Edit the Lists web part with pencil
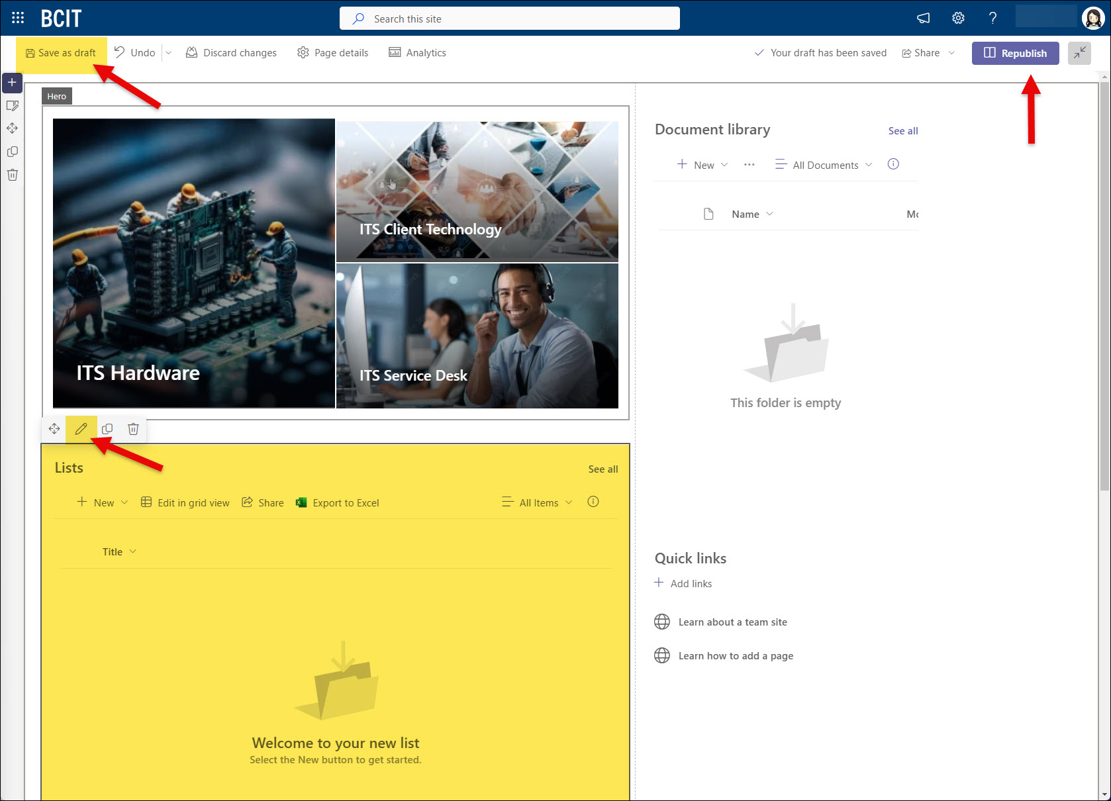The height and width of the screenshot is (801, 1111). pos(81,429)
